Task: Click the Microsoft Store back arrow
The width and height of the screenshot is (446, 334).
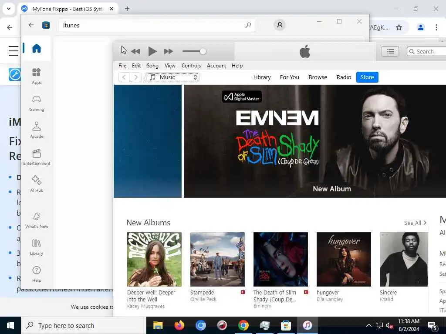Action: [31, 25]
